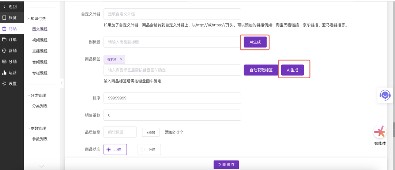
Task: Click AI生成 button beside 副标题 field
Action: click(255, 42)
